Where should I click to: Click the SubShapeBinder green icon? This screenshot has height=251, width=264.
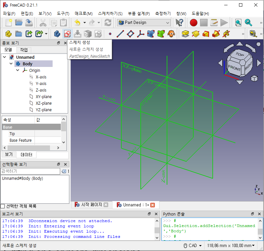(x=161, y=34)
